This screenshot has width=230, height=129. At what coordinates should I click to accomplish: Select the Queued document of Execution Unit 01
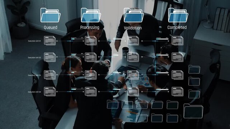coord(50,40)
